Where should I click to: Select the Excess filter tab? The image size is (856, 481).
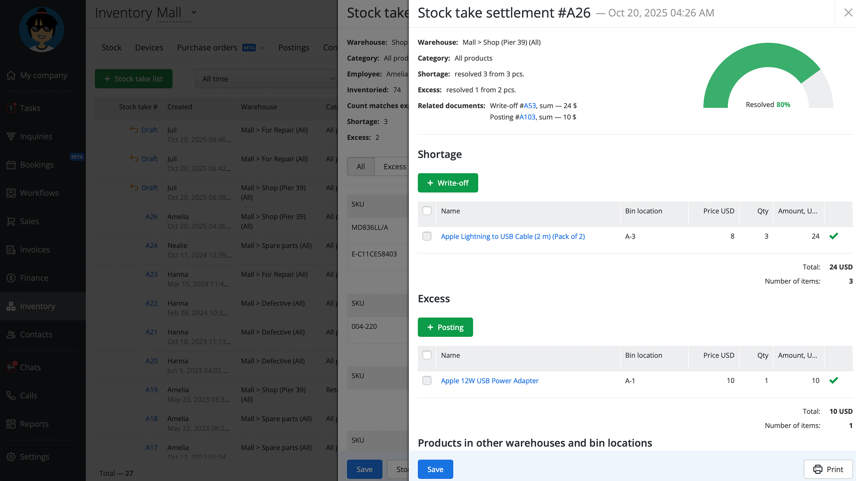[x=395, y=167]
